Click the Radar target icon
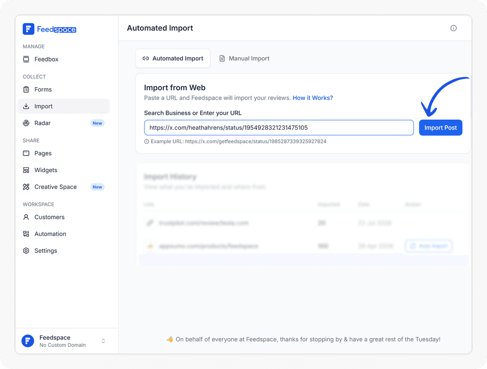487x369 pixels. (26, 123)
